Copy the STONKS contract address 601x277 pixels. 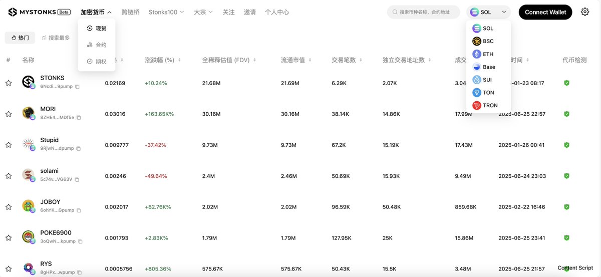tap(78, 87)
